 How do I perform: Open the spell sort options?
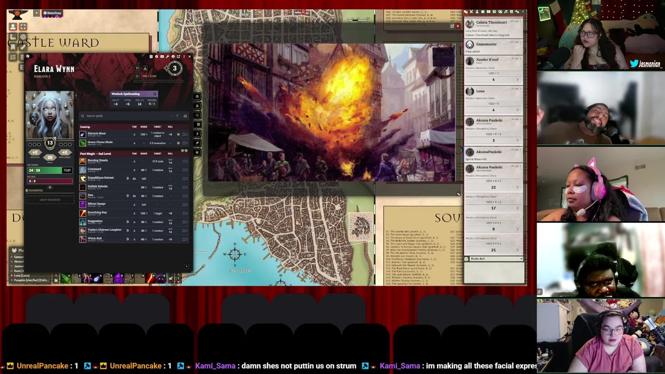185,116
